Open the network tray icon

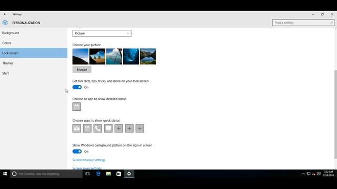[309, 174]
